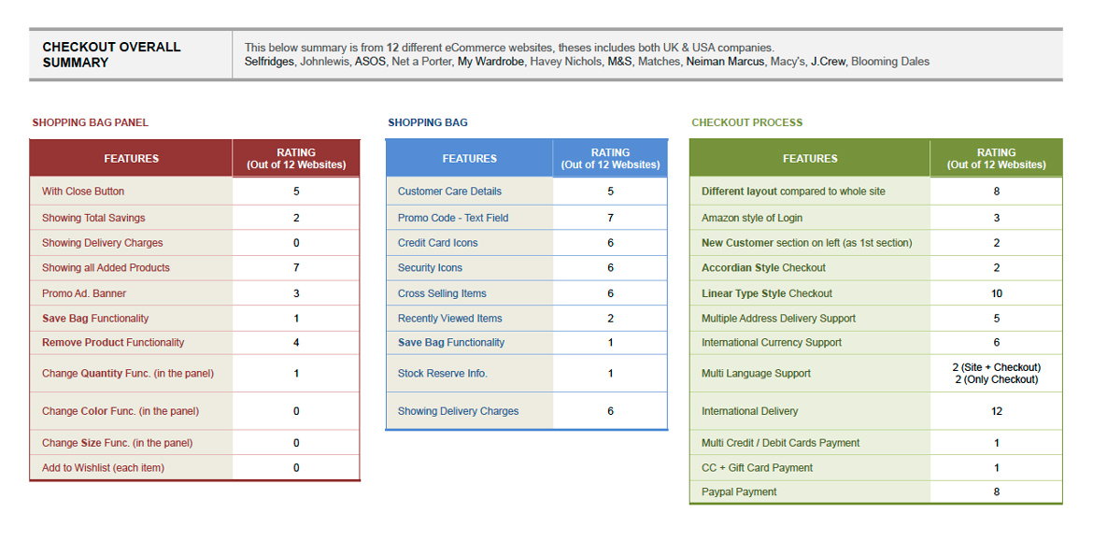Click rating 10 for Linear Type Style Checkout
Viewport: 1093px width, 541px height.
coord(996,293)
